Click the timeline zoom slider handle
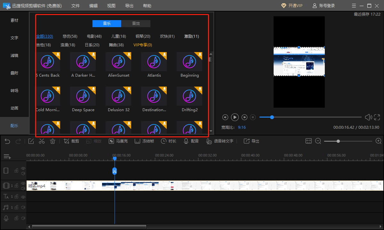 pos(338,141)
